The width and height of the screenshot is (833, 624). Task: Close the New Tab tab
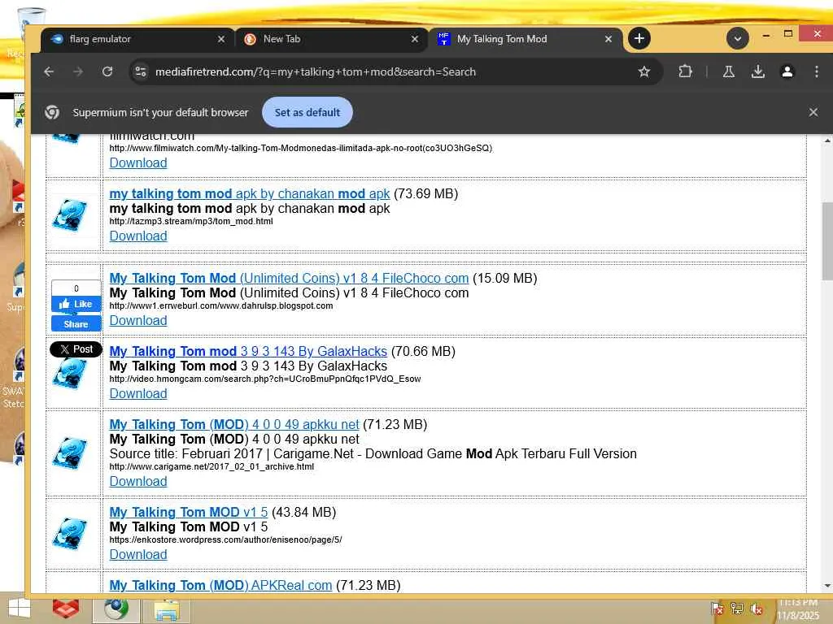tap(415, 39)
